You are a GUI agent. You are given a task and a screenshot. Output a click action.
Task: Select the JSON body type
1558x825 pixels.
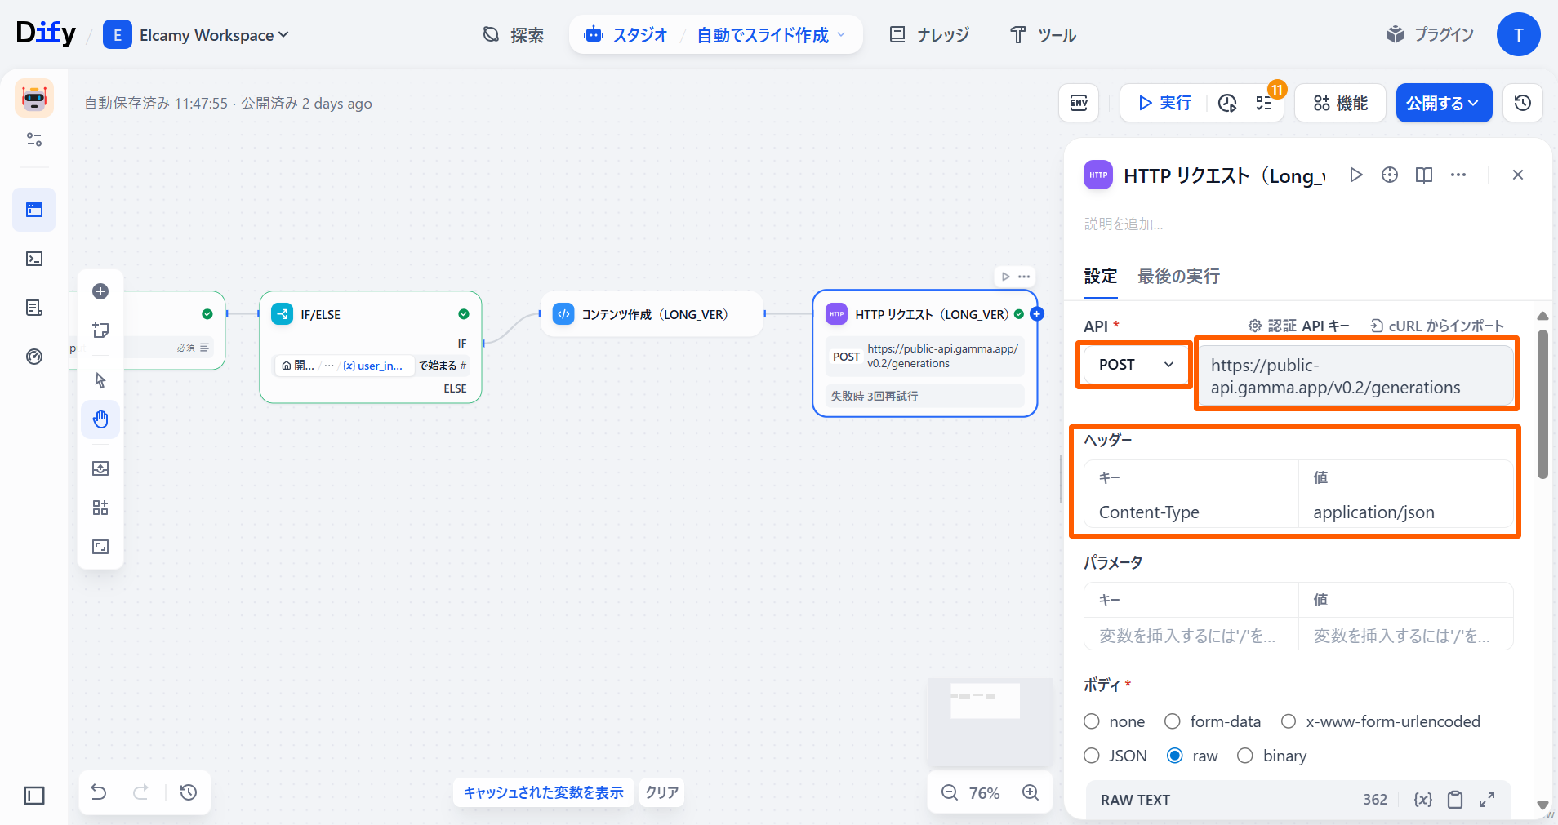tap(1092, 756)
